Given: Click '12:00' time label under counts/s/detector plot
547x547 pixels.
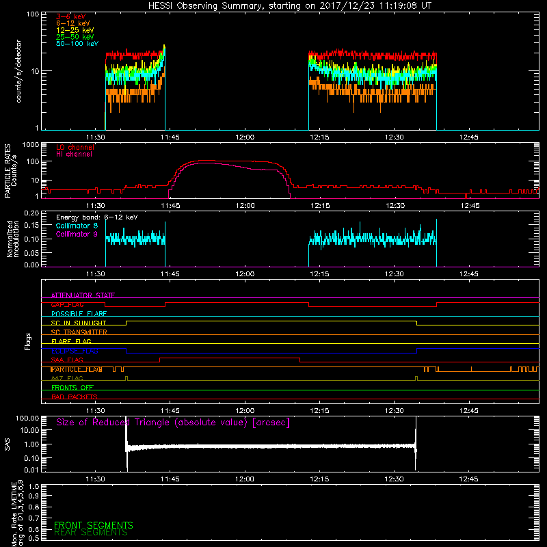Looking at the screenshot, I should pyautogui.click(x=245, y=137).
